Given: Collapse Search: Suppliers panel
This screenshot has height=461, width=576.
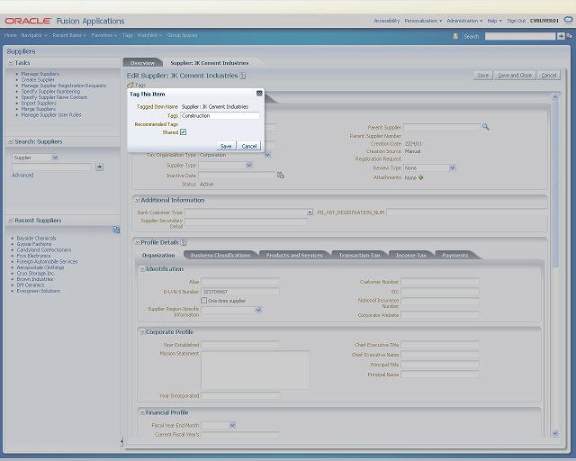Looking at the screenshot, I should (x=11, y=141).
